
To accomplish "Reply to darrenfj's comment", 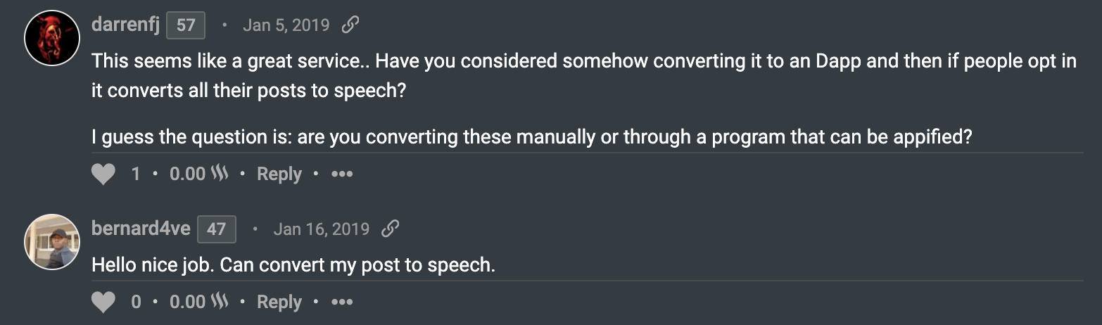I will coord(279,174).
